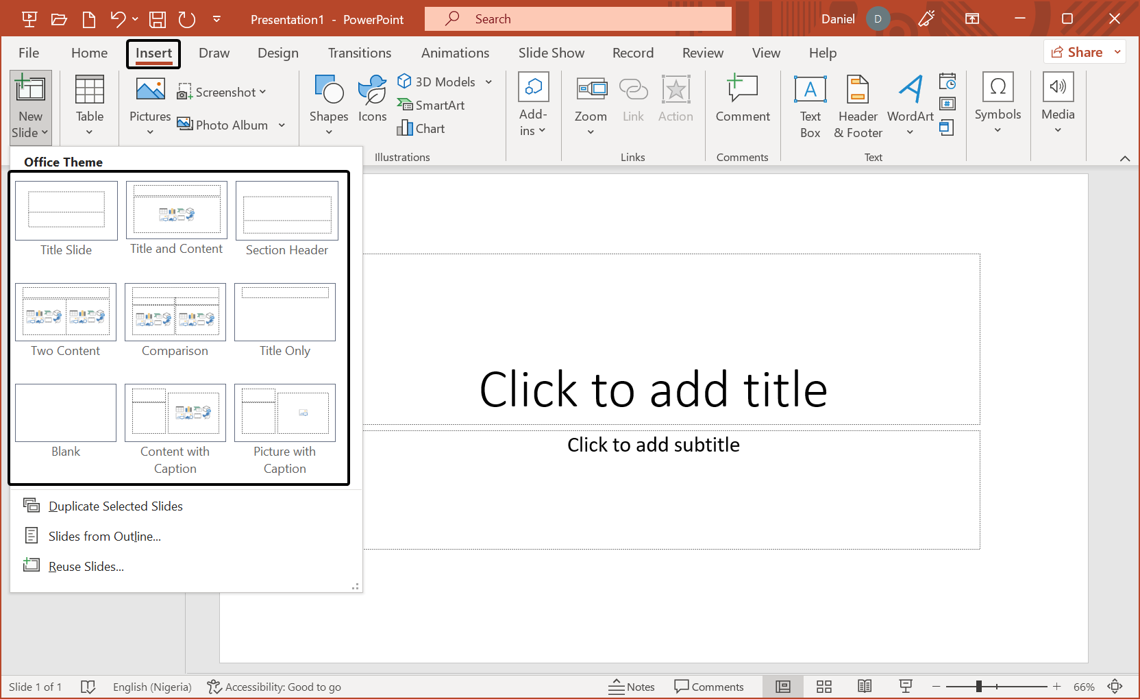Screen dimensions: 1140x699
Task: Open Header & Footer settings
Action: (x=857, y=105)
